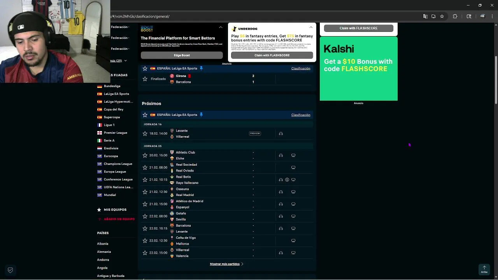Click the page vertical scrollbar
Image resolution: width=498 pixels, height=280 pixels.
496,80
